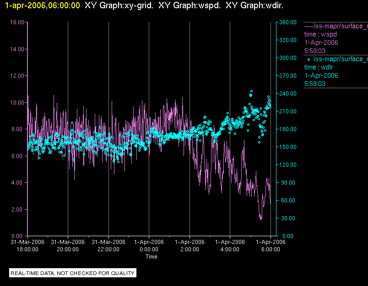The width and height of the screenshot is (368, 286).
Task: Click the title text 'XY Graph:wspd.'
Action: tap(189, 5)
